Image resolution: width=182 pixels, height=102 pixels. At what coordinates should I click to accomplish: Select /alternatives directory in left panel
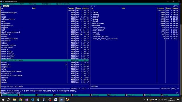tap(45, 19)
